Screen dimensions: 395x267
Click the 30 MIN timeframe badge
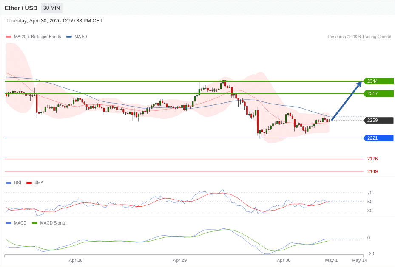tap(51, 8)
